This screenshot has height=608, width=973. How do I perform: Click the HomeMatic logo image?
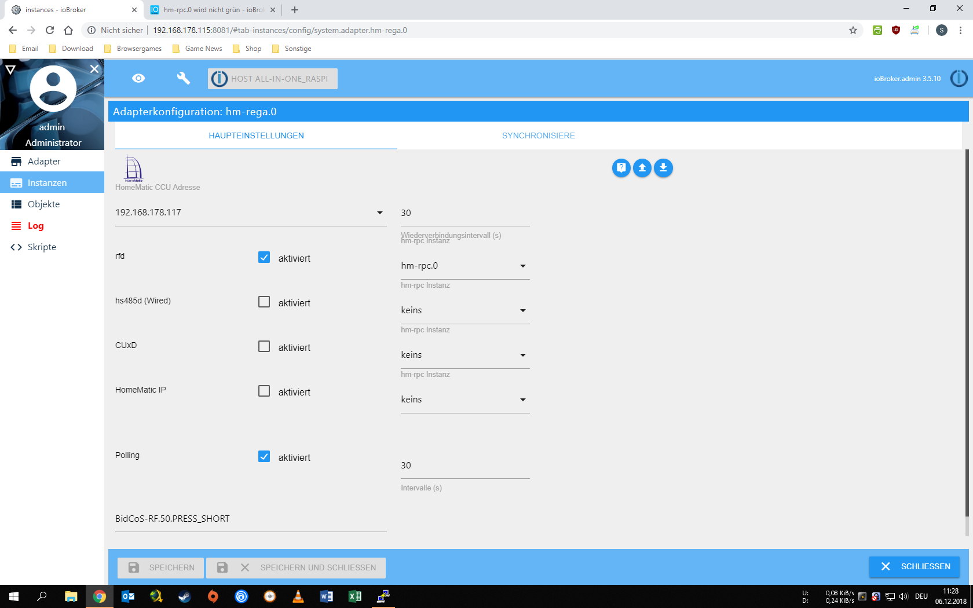(133, 169)
